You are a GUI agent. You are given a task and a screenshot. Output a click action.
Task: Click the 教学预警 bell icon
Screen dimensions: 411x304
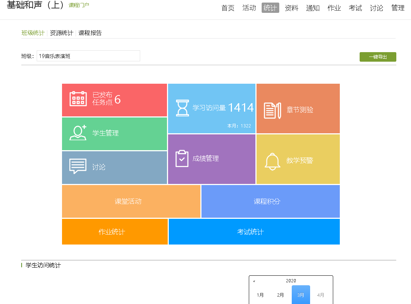coord(272,161)
